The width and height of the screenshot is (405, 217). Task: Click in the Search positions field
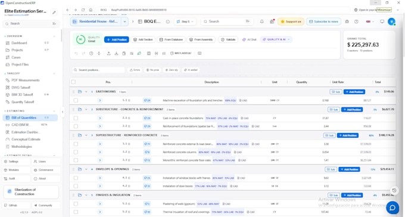[x=98, y=70]
